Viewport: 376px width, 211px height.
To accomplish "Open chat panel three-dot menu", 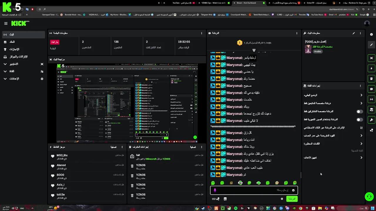I will tap(297, 33).
